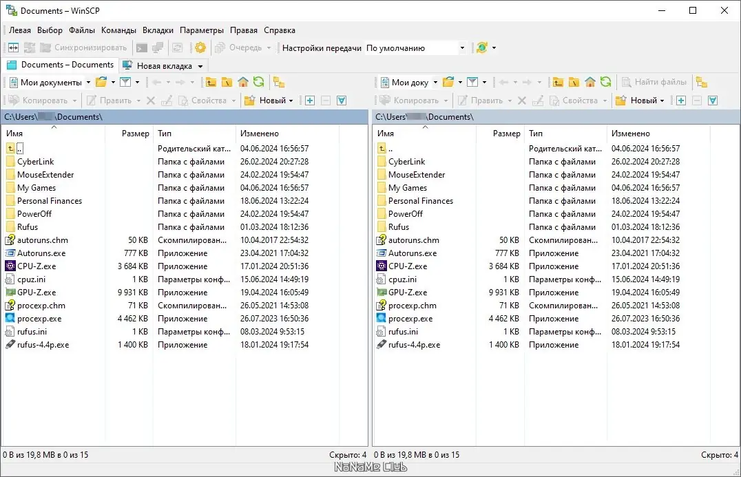The height and width of the screenshot is (477, 741).
Task: Click the filter funnel icon in right panel
Action: click(472, 82)
